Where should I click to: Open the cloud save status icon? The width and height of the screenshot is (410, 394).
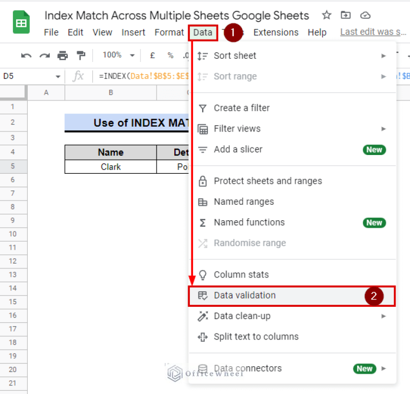[x=365, y=15]
